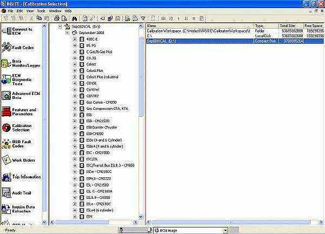The image size is (325, 234).
Task: Open the Audit Trail view
Action: 16,192
